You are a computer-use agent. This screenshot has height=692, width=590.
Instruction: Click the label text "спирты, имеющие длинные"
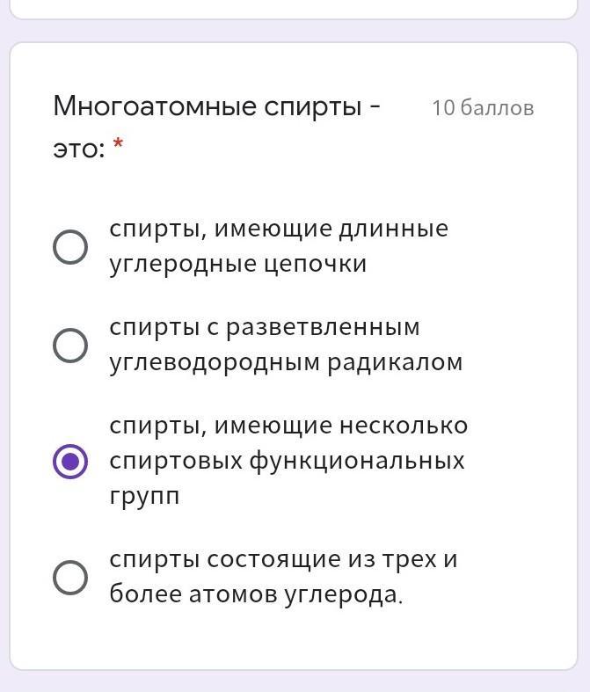[279, 229]
